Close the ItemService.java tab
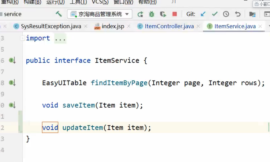Screen dimensions: 270x162 (260, 26)
